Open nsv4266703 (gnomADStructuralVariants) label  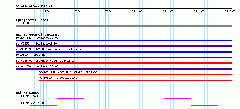tap(46, 61)
